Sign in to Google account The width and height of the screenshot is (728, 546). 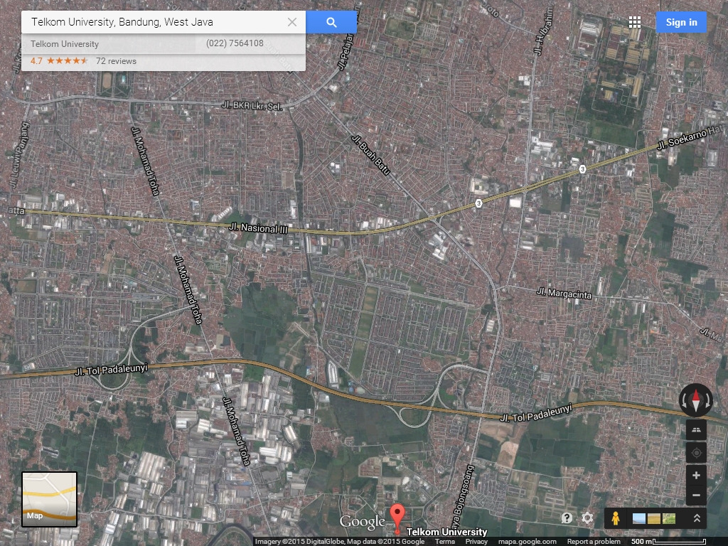coord(681,22)
